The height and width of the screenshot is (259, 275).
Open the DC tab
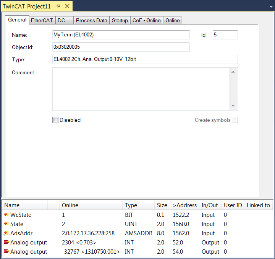[x=65, y=20]
